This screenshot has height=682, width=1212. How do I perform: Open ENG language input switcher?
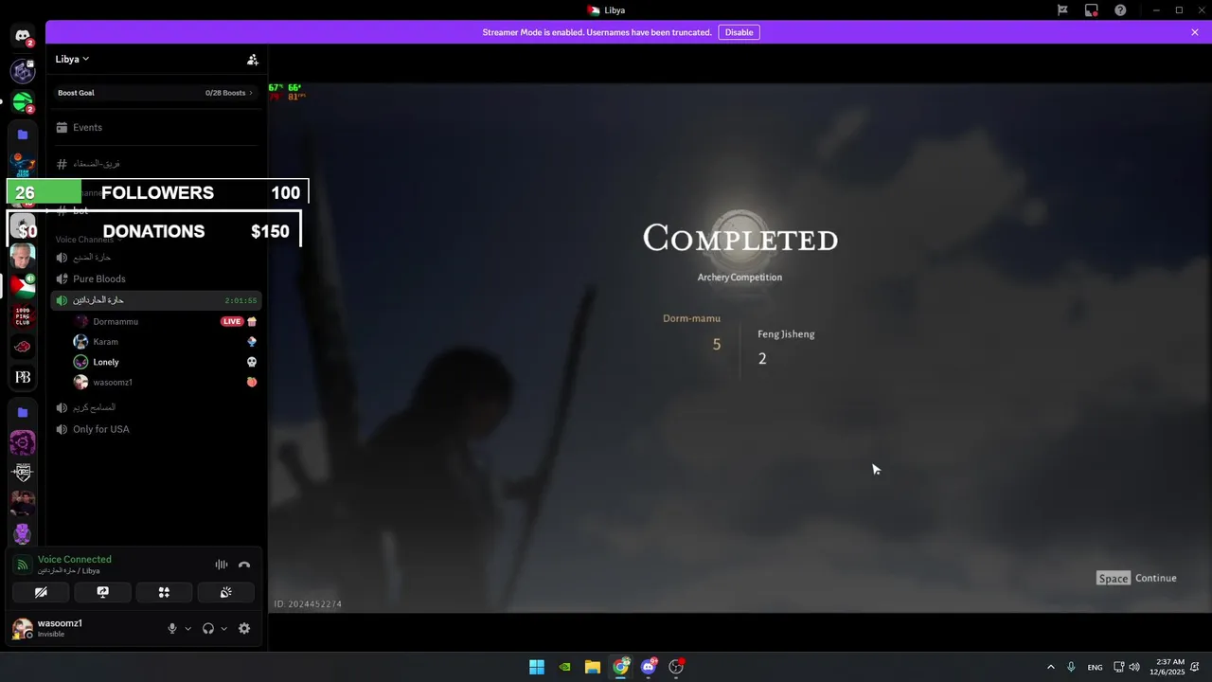[x=1095, y=667]
